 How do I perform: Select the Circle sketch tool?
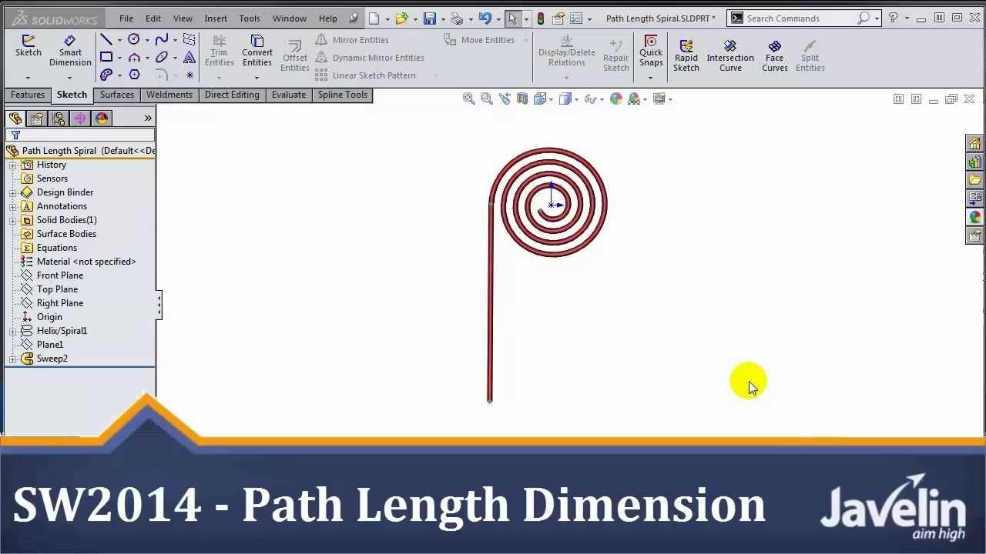(133, 39)
